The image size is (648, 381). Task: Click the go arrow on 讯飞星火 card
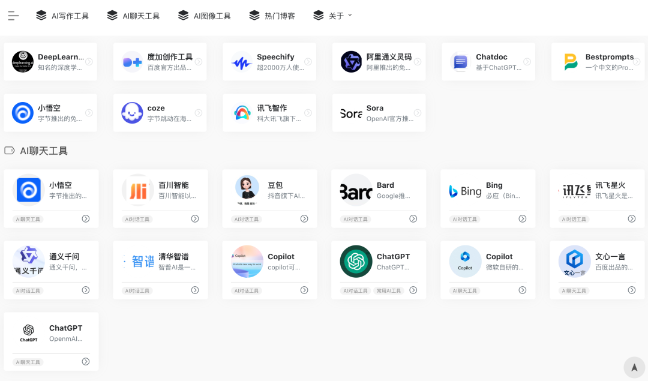point(632,218)
